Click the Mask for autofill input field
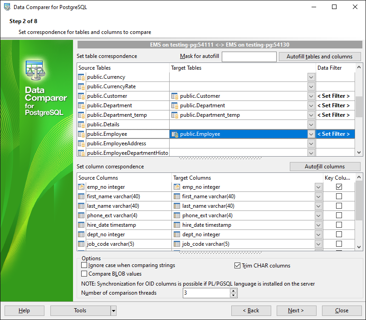Image resolution: width=366 pixels, height=320 pixels. tap(249, 57)
